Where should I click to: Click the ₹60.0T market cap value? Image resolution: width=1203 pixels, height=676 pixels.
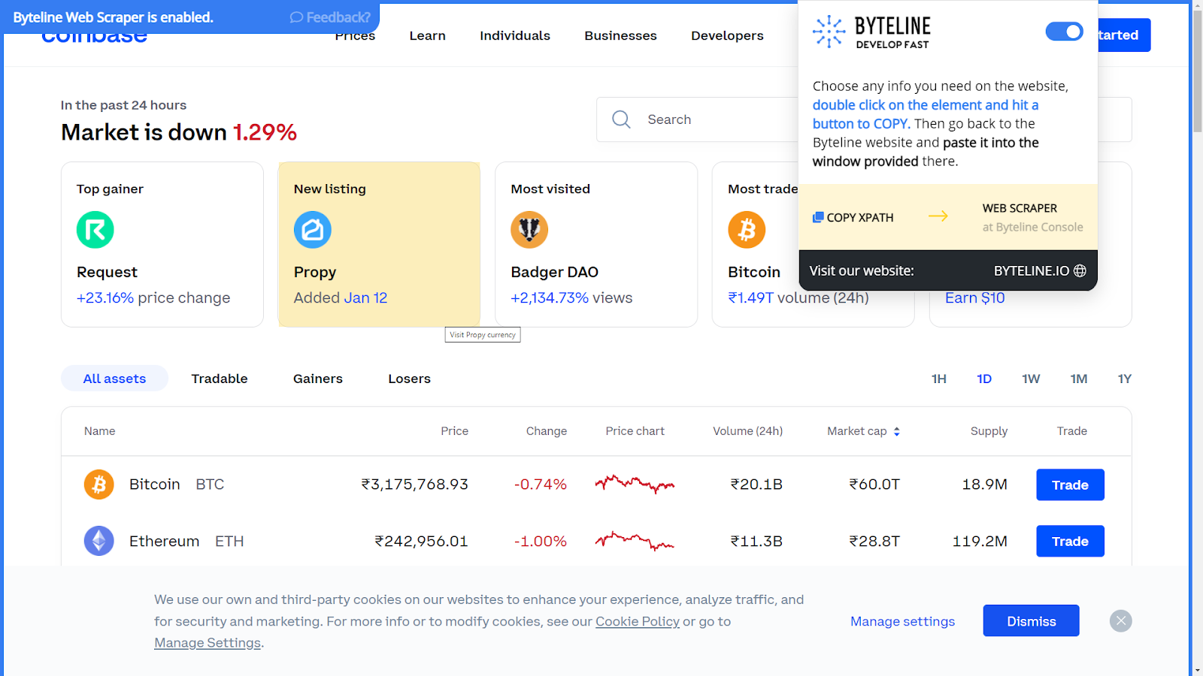pos(874,484)
